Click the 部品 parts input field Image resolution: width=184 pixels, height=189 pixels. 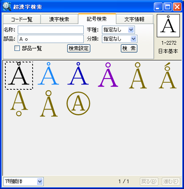tap(51, 39)
